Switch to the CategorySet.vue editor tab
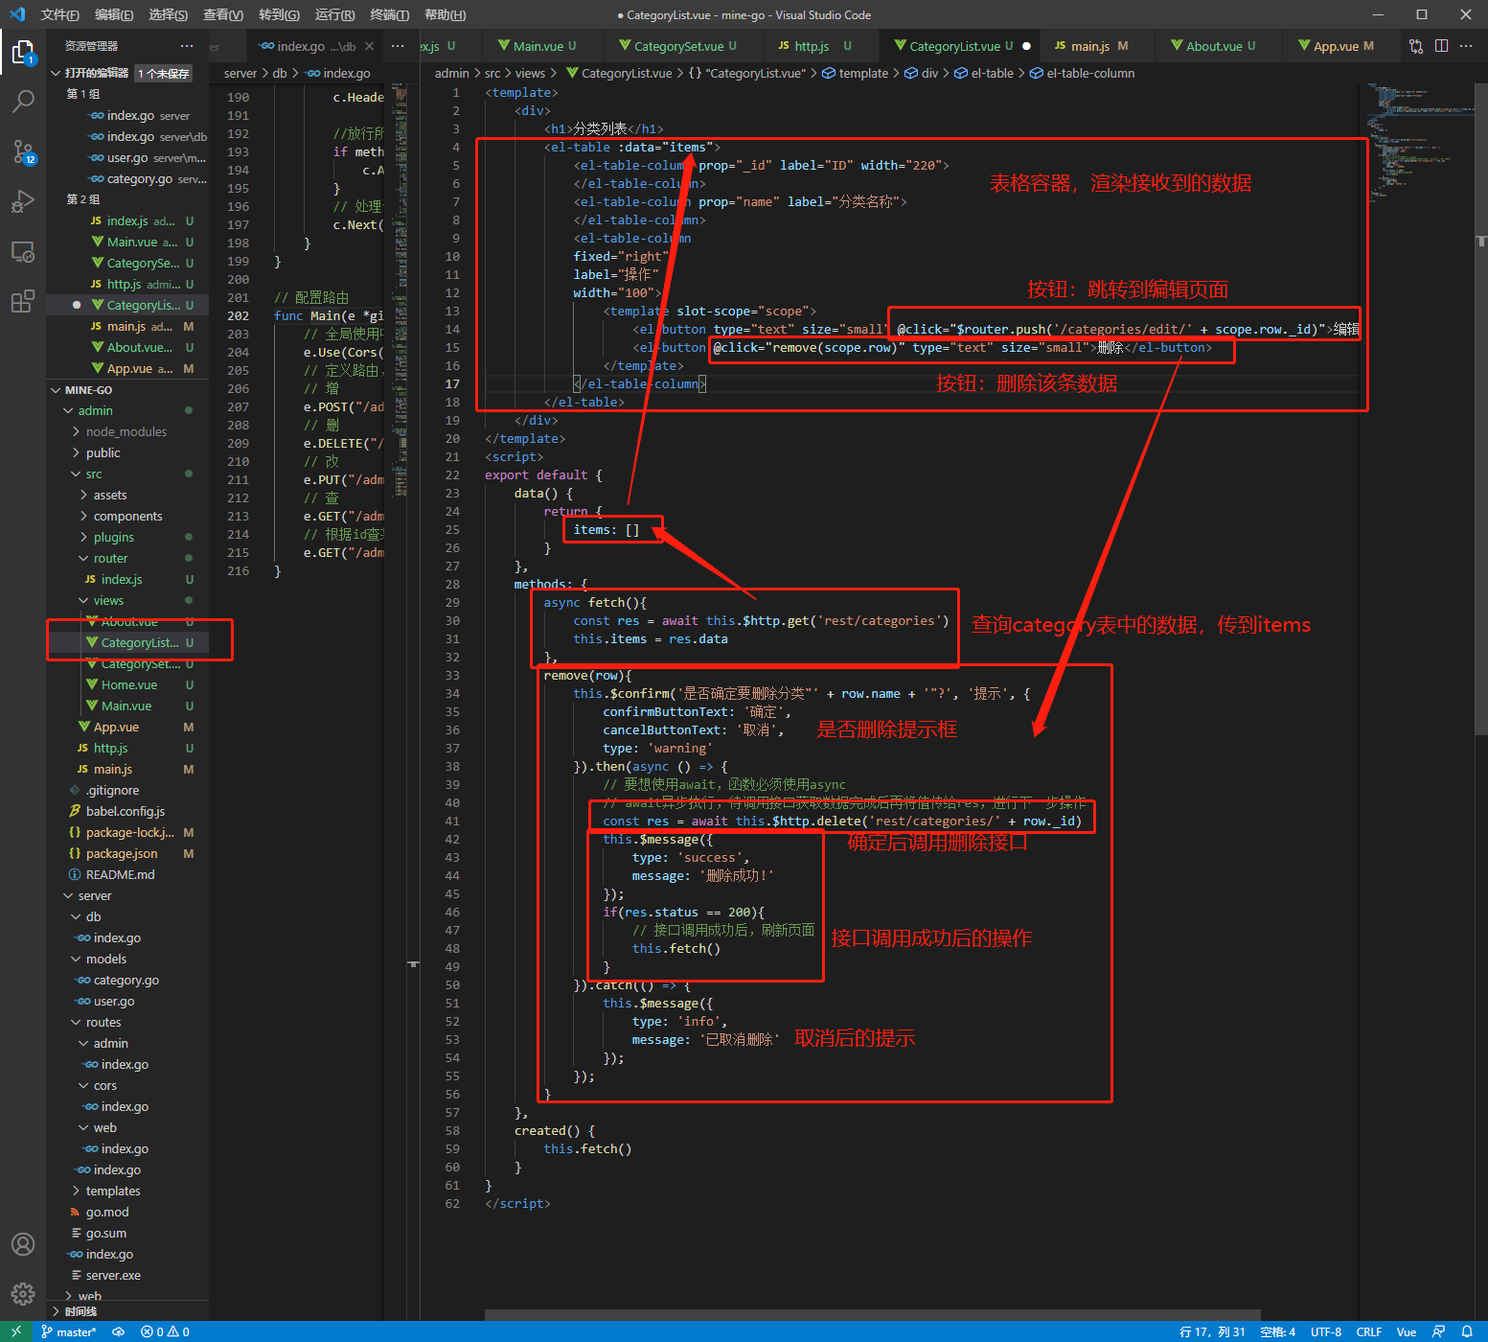 click(685, 46)
